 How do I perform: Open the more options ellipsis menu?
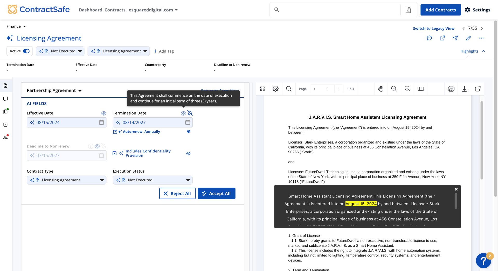pyautogui.click(x=481, y=38)
